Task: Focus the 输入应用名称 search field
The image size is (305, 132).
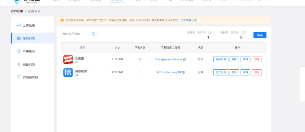Action: 79,34
